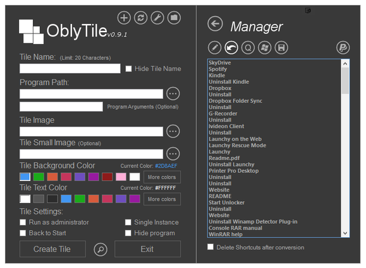Select Dropbox in the list
Image resolution: width=366 pixels, height=268 pixels.
[220, 88]
